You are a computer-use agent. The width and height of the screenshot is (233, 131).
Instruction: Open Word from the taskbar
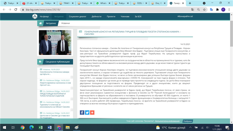(50, 127)
